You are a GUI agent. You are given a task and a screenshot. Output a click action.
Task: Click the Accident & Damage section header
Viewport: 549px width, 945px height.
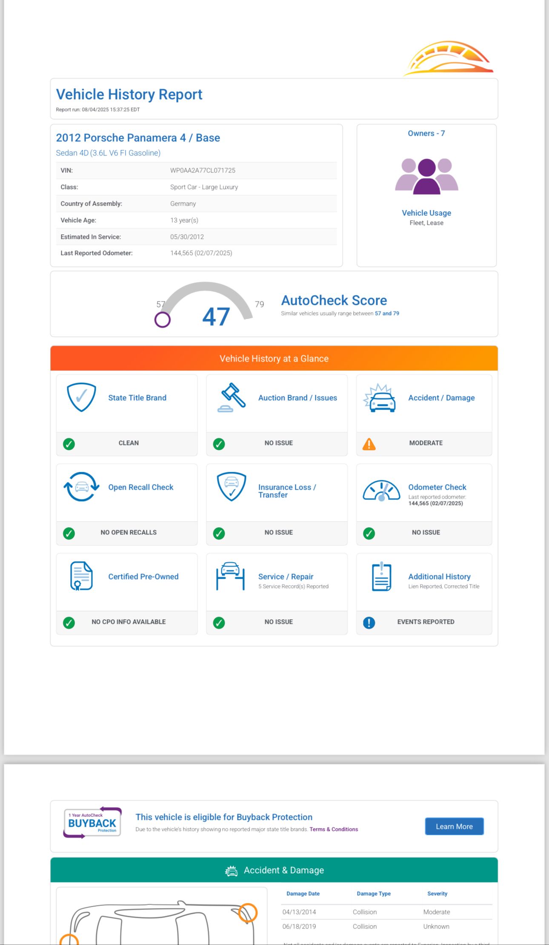point(274,870)
